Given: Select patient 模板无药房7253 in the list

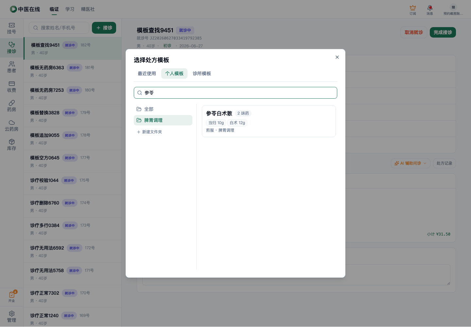Looking at the screenshot, I should click(x=72, y=93).
